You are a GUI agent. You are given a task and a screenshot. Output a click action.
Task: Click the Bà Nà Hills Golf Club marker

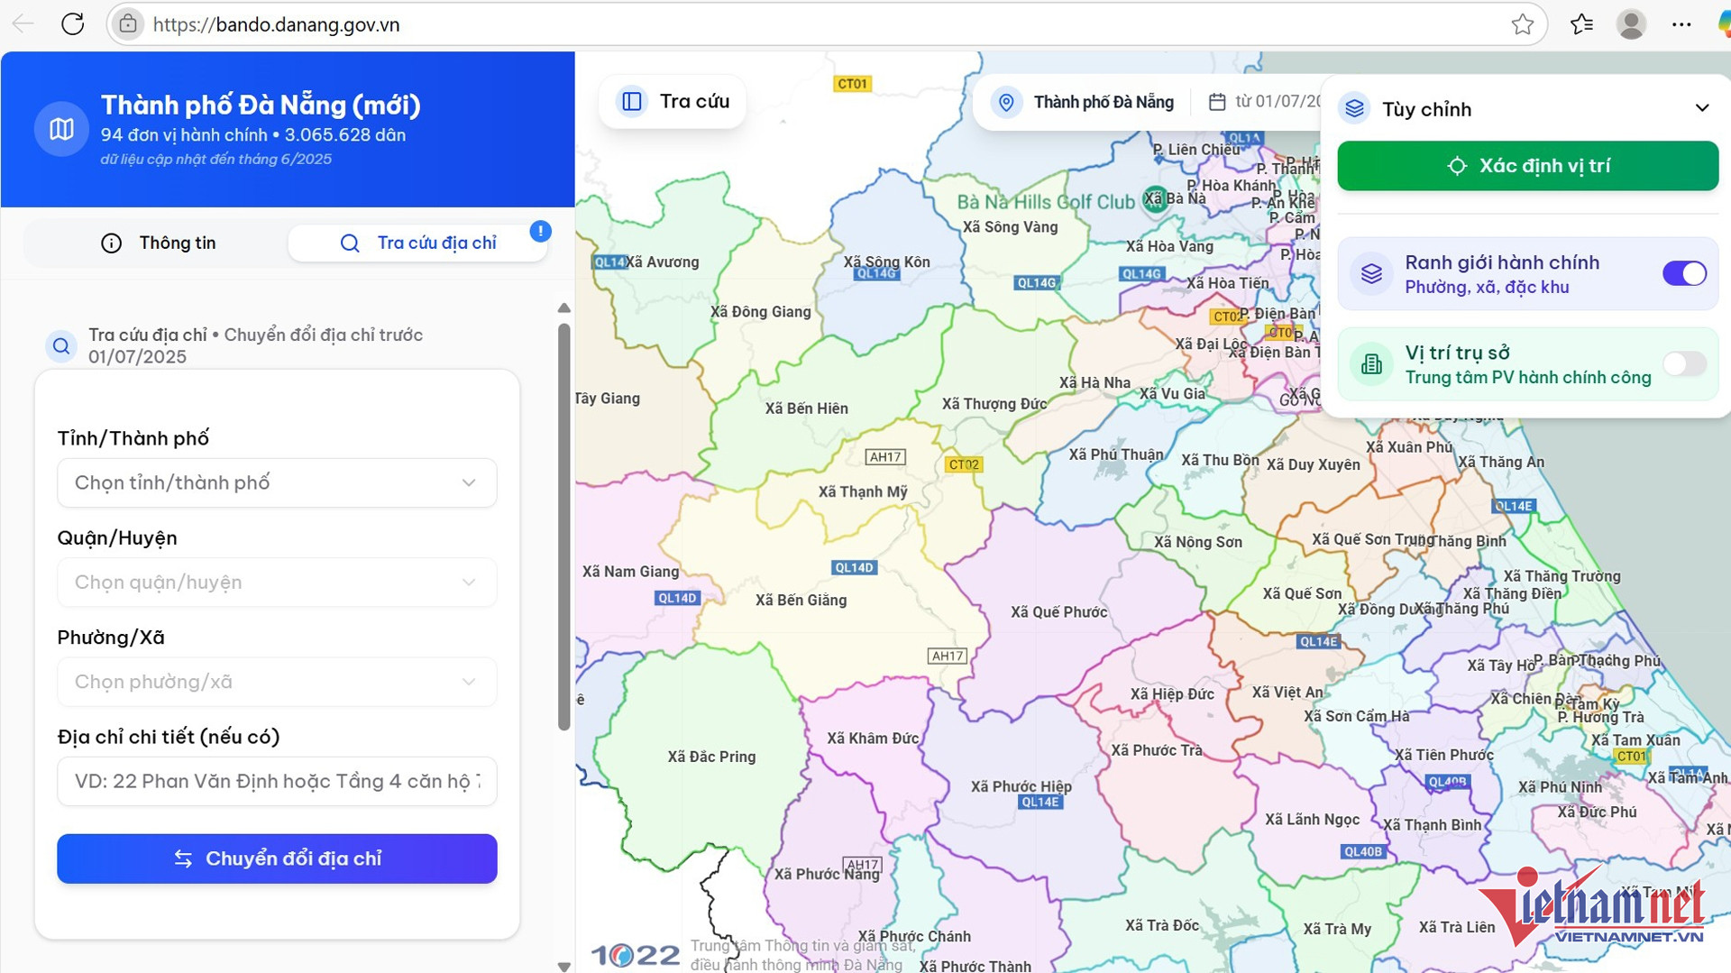tap(1154, 199)
